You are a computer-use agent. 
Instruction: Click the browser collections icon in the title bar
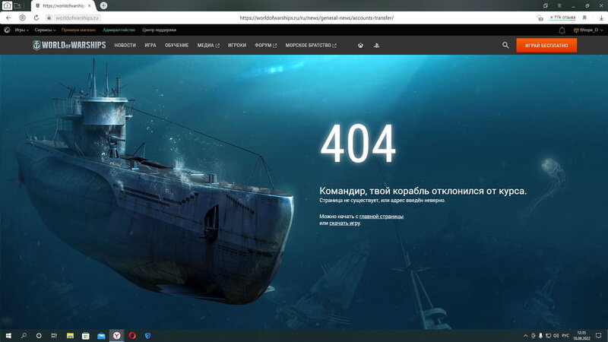click(x=545, y=6)
